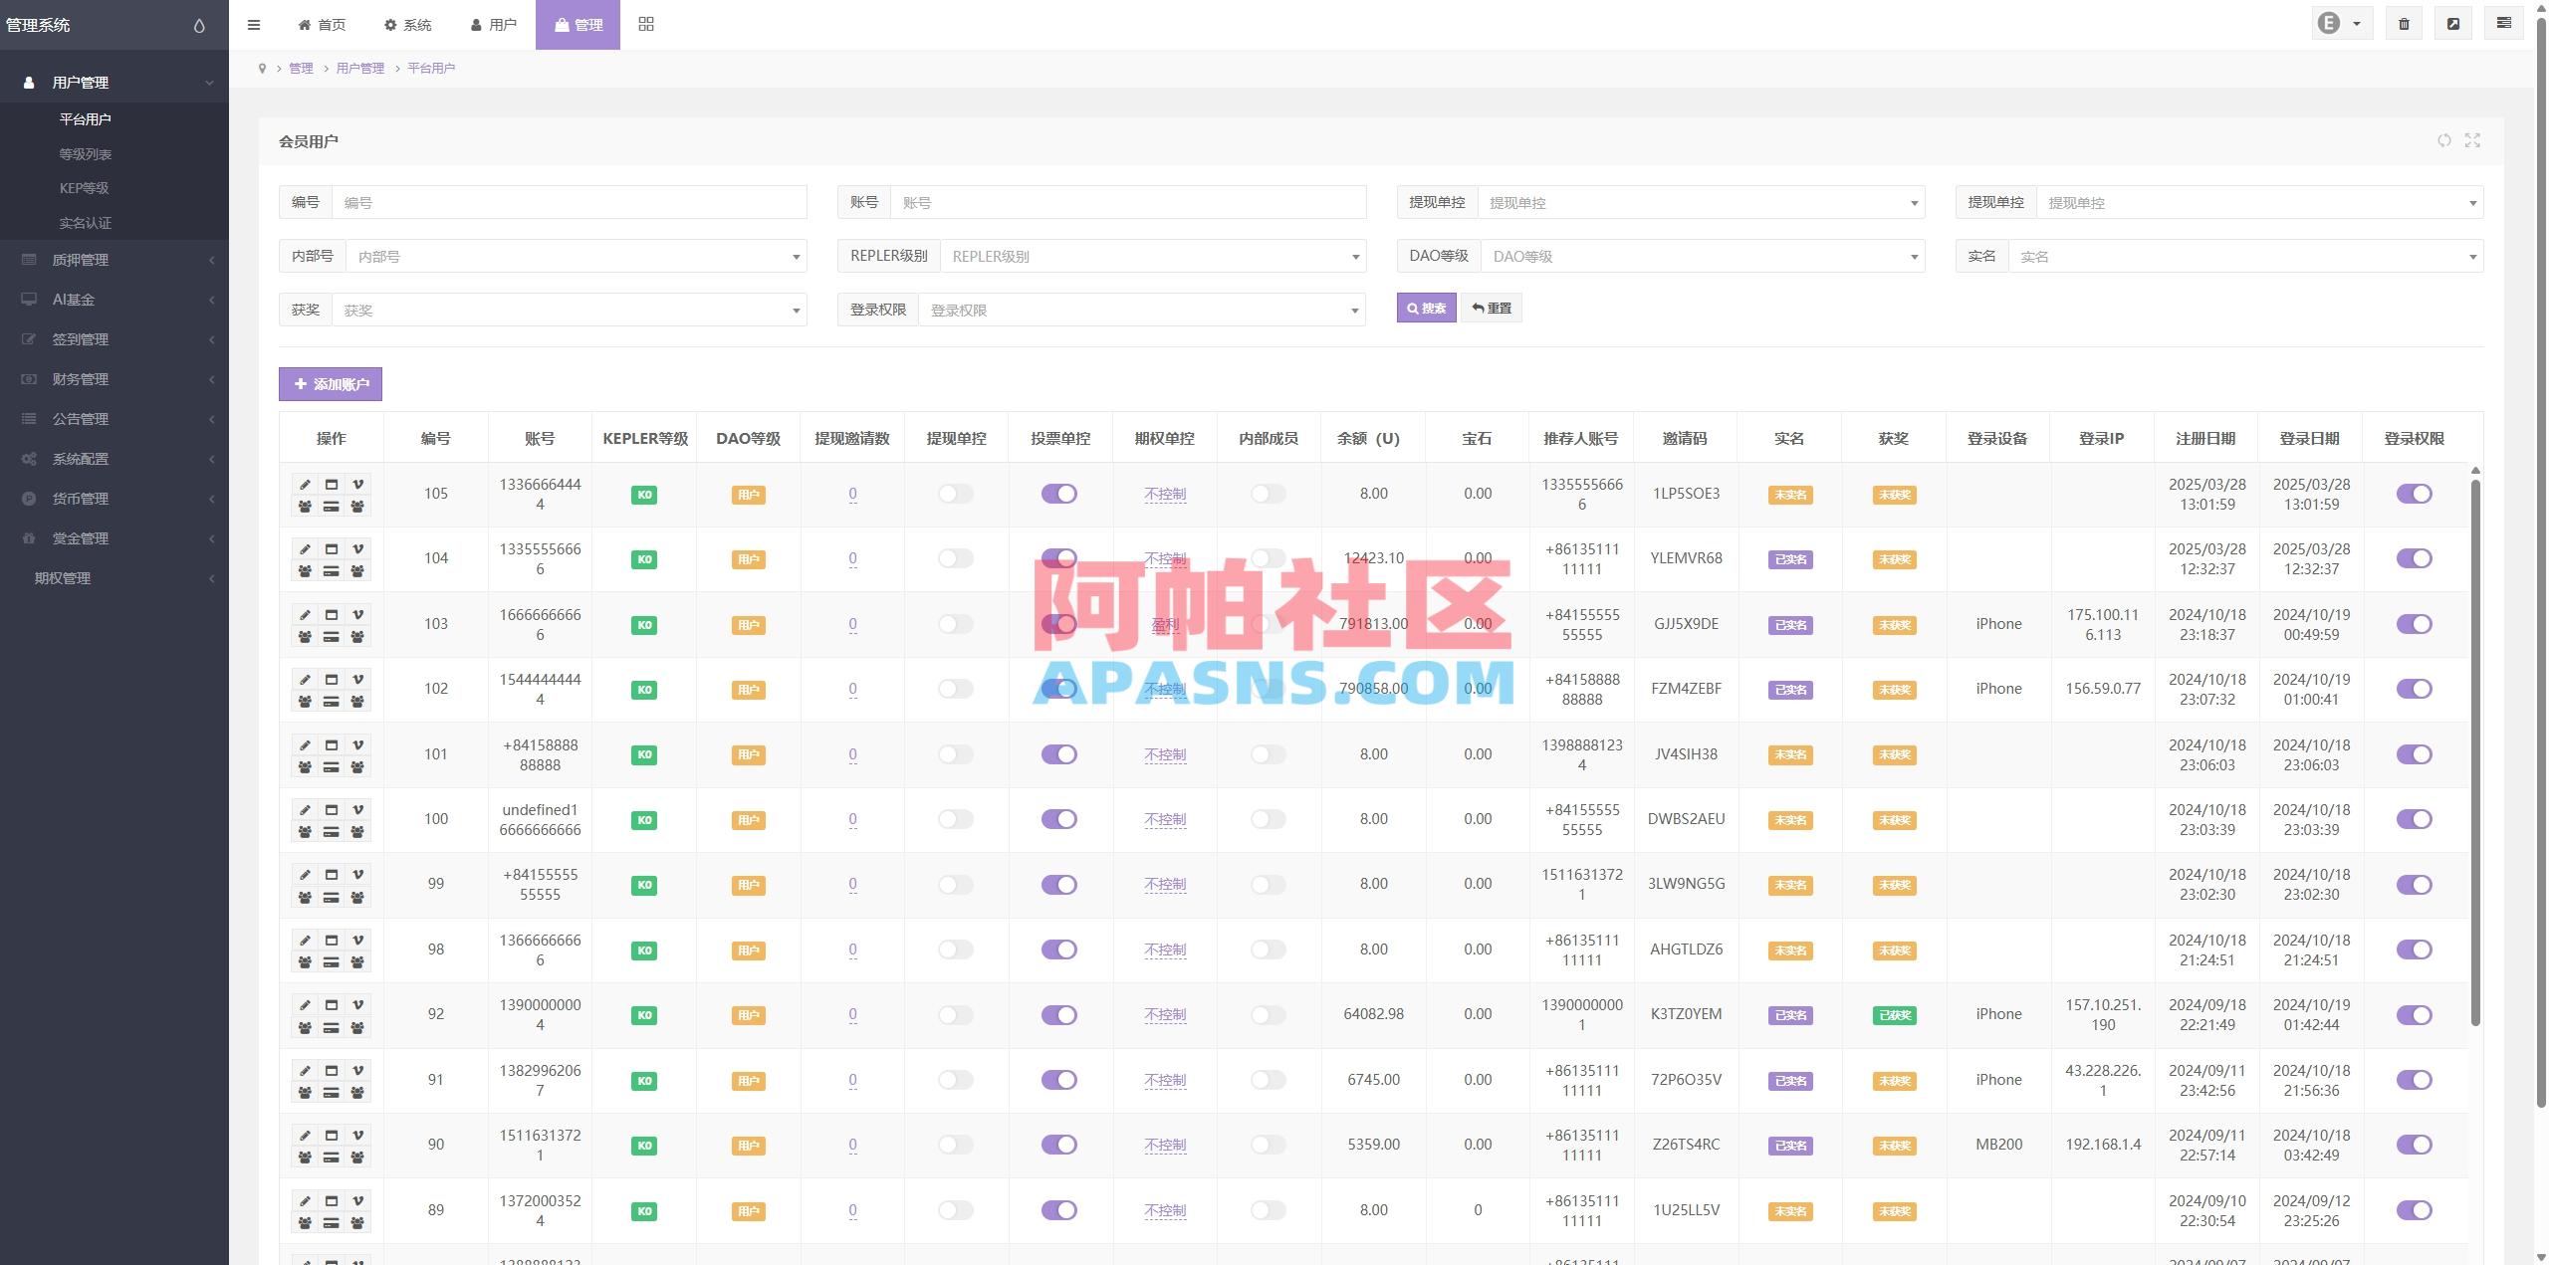Click the 不控制 link for user 100
This screenshot has width=2549, height=1265.
tap(1164, 819)
